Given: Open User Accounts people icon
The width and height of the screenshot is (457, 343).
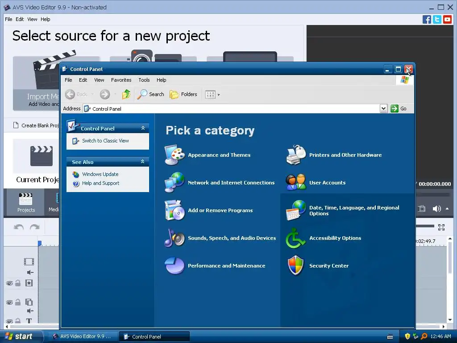Looking at the screenshot, I should click(x=296, y=183).
